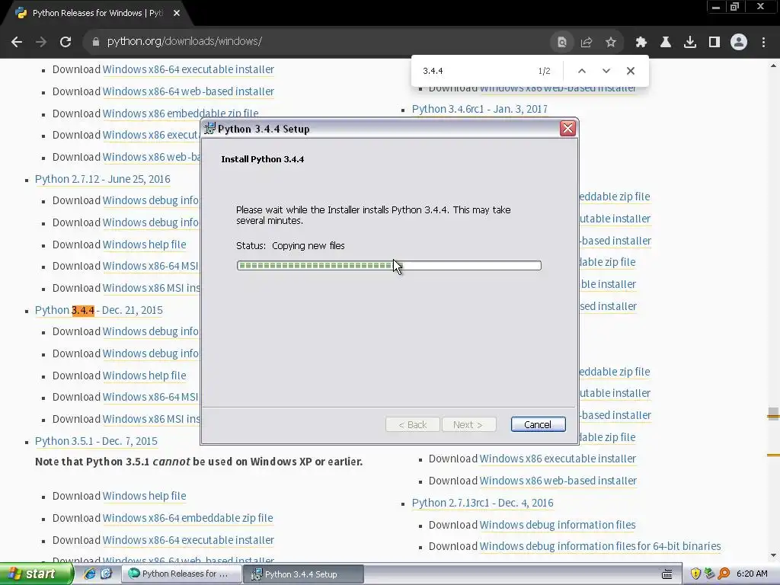Download Windows help file under Python 3.4.4
This screenshot has width=780, height=585.
[144, 376]
